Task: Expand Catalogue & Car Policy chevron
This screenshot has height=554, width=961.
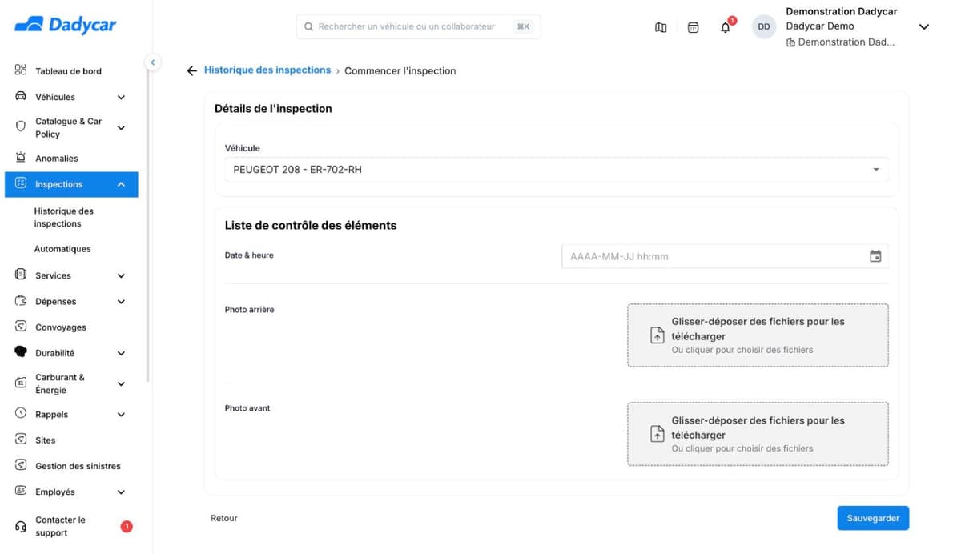Action: coord(121,128)
